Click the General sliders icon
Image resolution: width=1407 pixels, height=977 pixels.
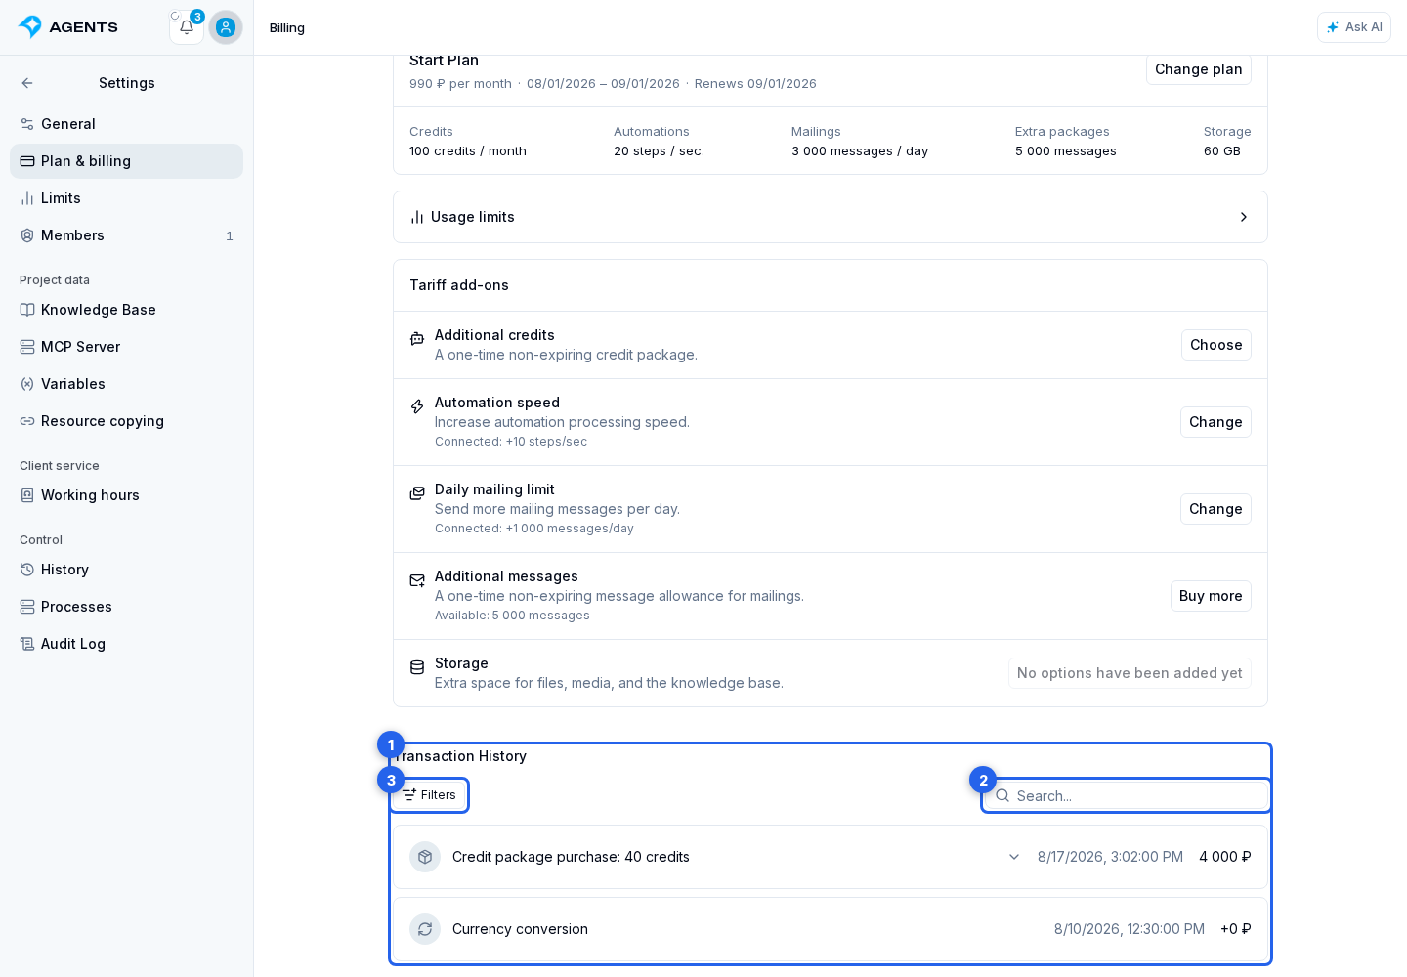(27, 124)
